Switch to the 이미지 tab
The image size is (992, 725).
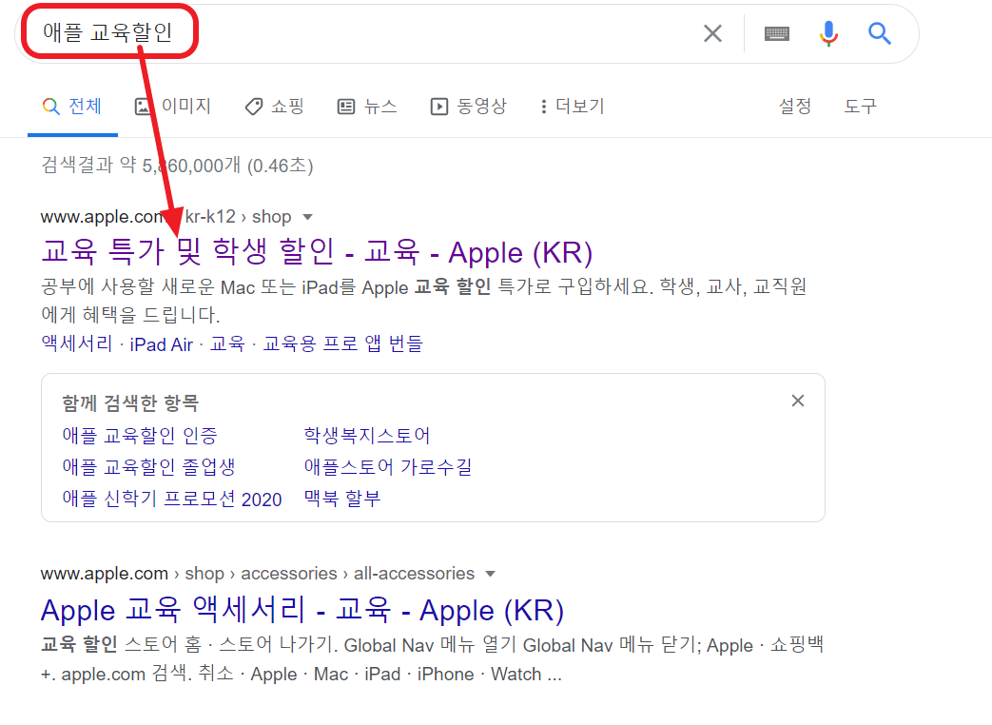[173, 107]
